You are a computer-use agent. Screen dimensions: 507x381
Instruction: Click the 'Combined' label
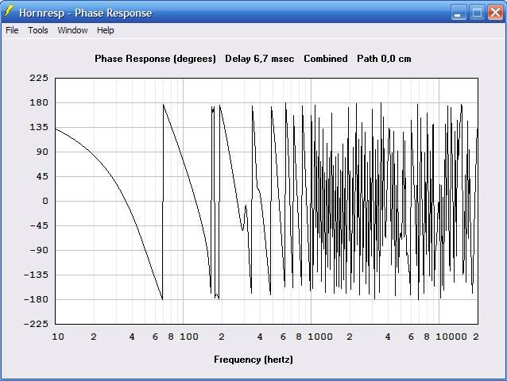click(326, 59)
